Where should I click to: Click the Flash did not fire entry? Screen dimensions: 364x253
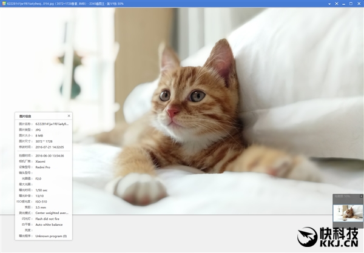tap(49, 219)
